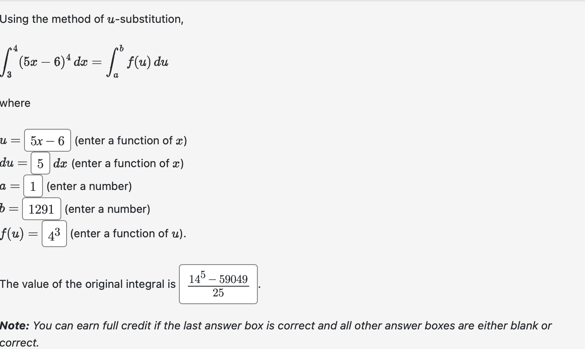Select the phrase 'enter a function of x'
The image size is (585, 349).
(x=131, y=141)
